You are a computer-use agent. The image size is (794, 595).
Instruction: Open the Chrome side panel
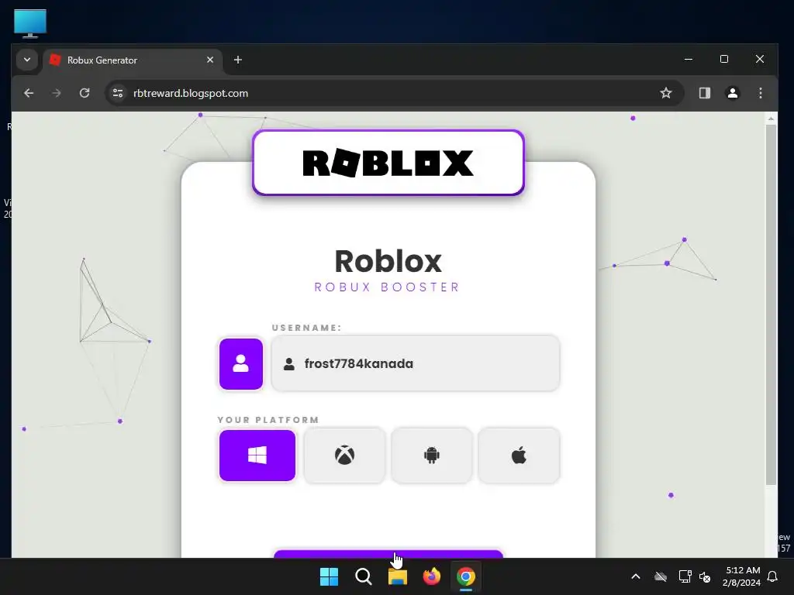pos(705,93)
